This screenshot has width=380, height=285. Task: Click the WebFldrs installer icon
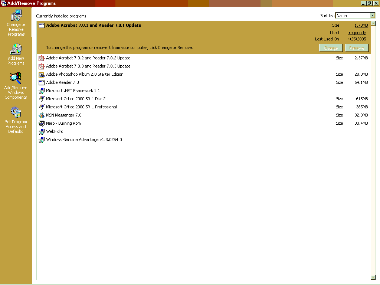tap(42, 132)
